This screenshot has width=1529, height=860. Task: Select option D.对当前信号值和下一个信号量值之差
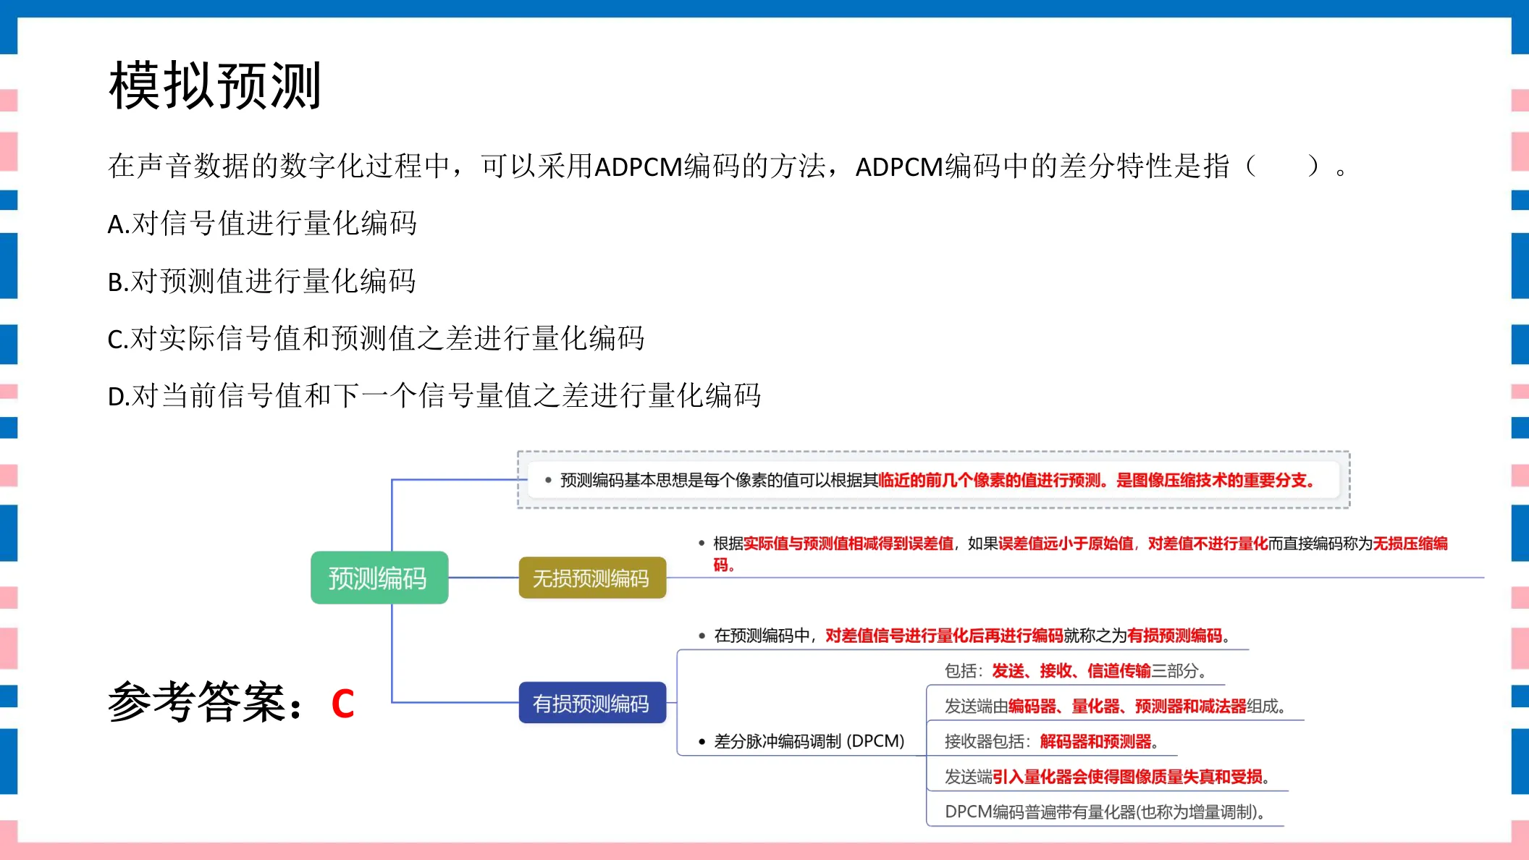(434, 395)
